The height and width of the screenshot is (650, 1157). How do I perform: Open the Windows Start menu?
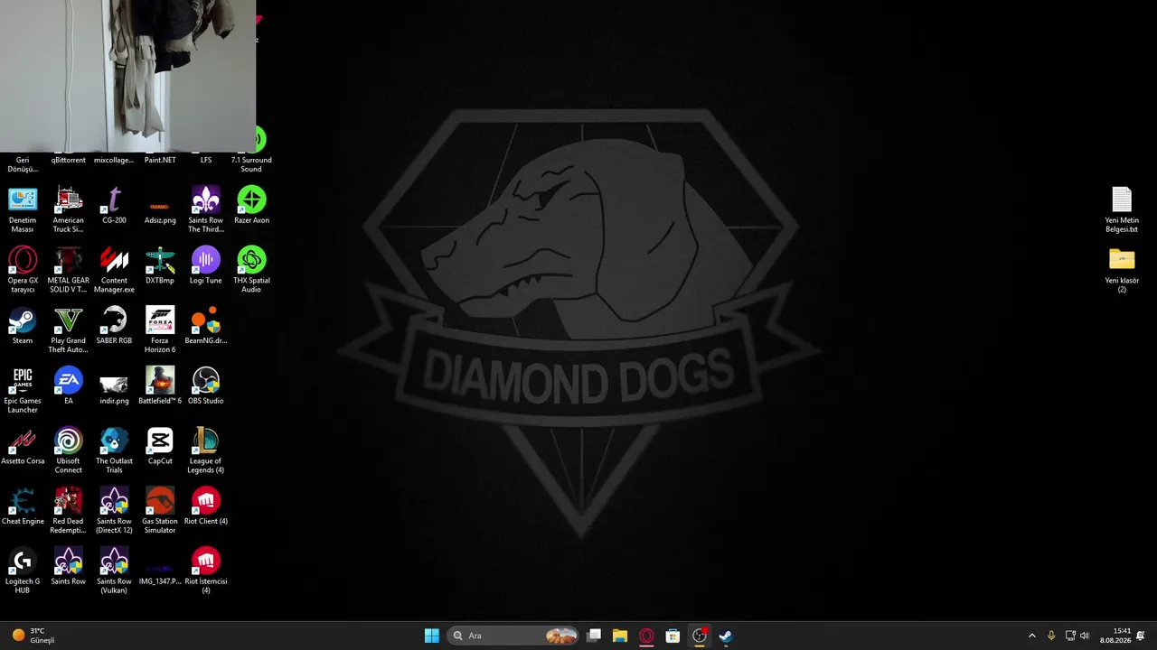432,636
